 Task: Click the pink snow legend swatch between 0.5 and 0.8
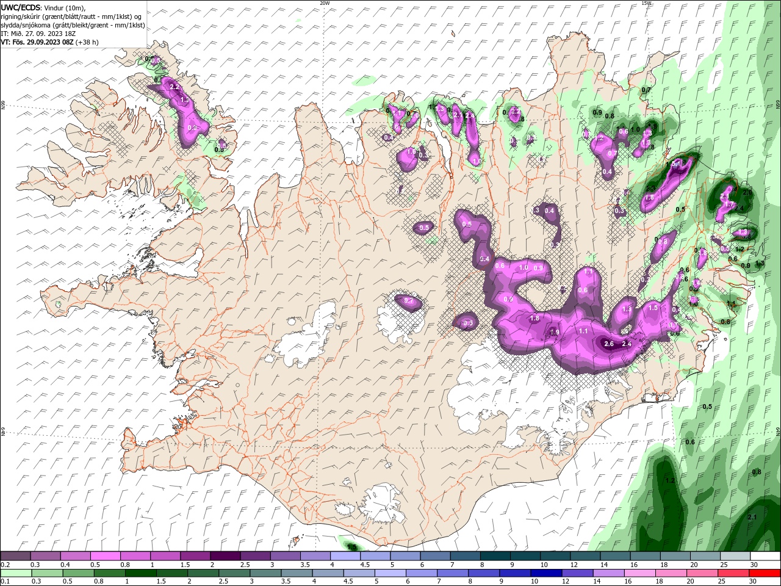coord(106,556)
